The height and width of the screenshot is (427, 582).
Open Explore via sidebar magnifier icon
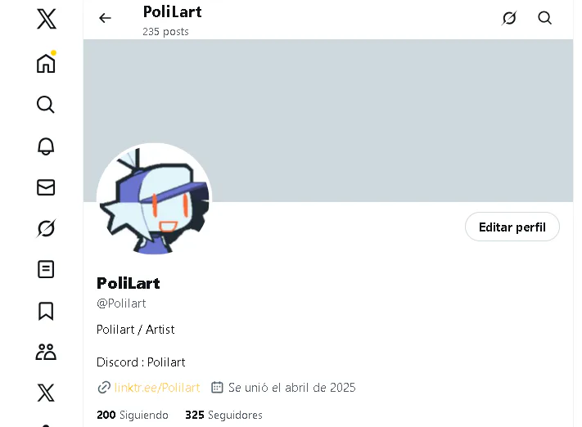[x=46, y=105]
